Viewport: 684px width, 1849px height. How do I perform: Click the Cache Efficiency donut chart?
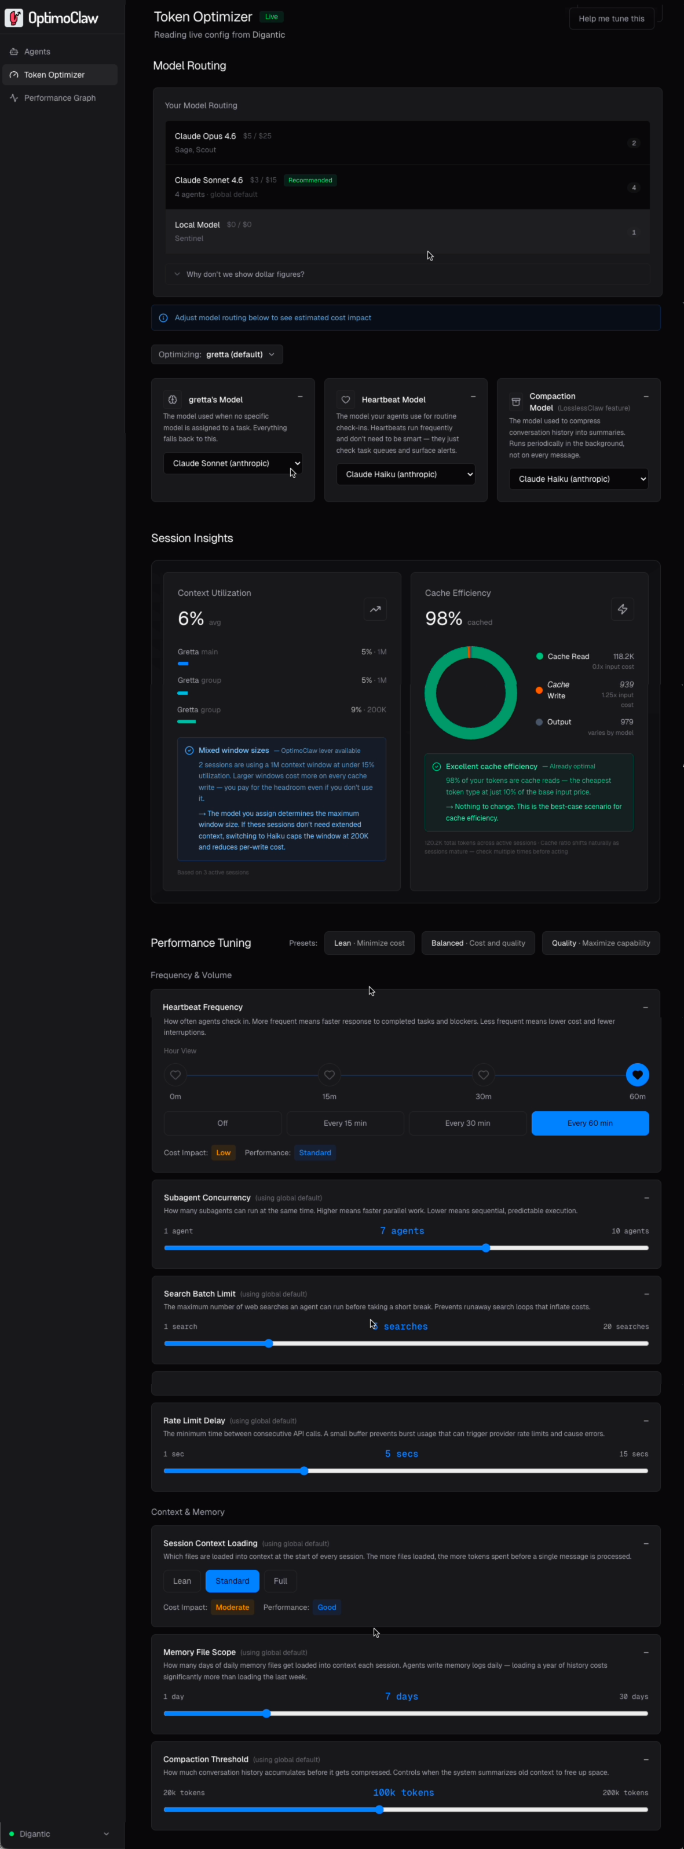(471, 693)
